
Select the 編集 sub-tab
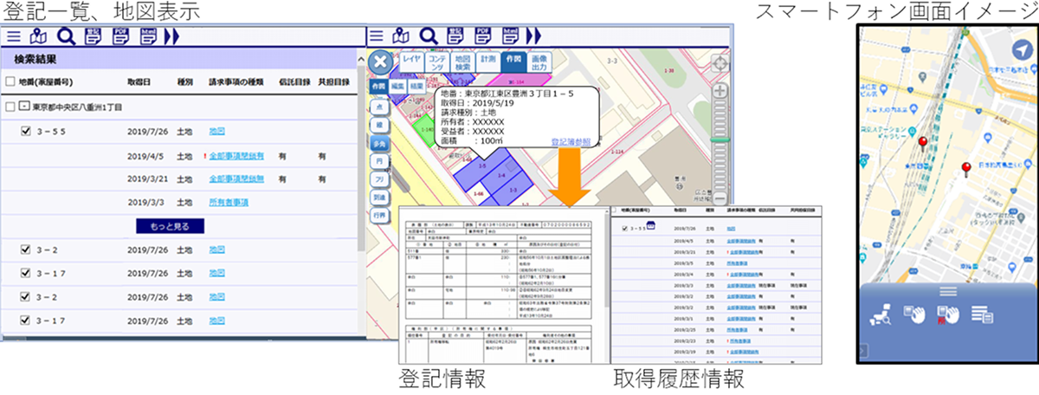(x=398, y=87)
